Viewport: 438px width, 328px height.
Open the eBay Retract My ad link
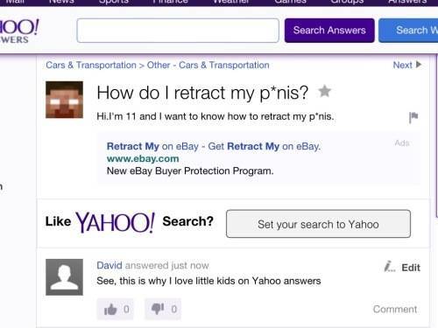pos(214,146)
